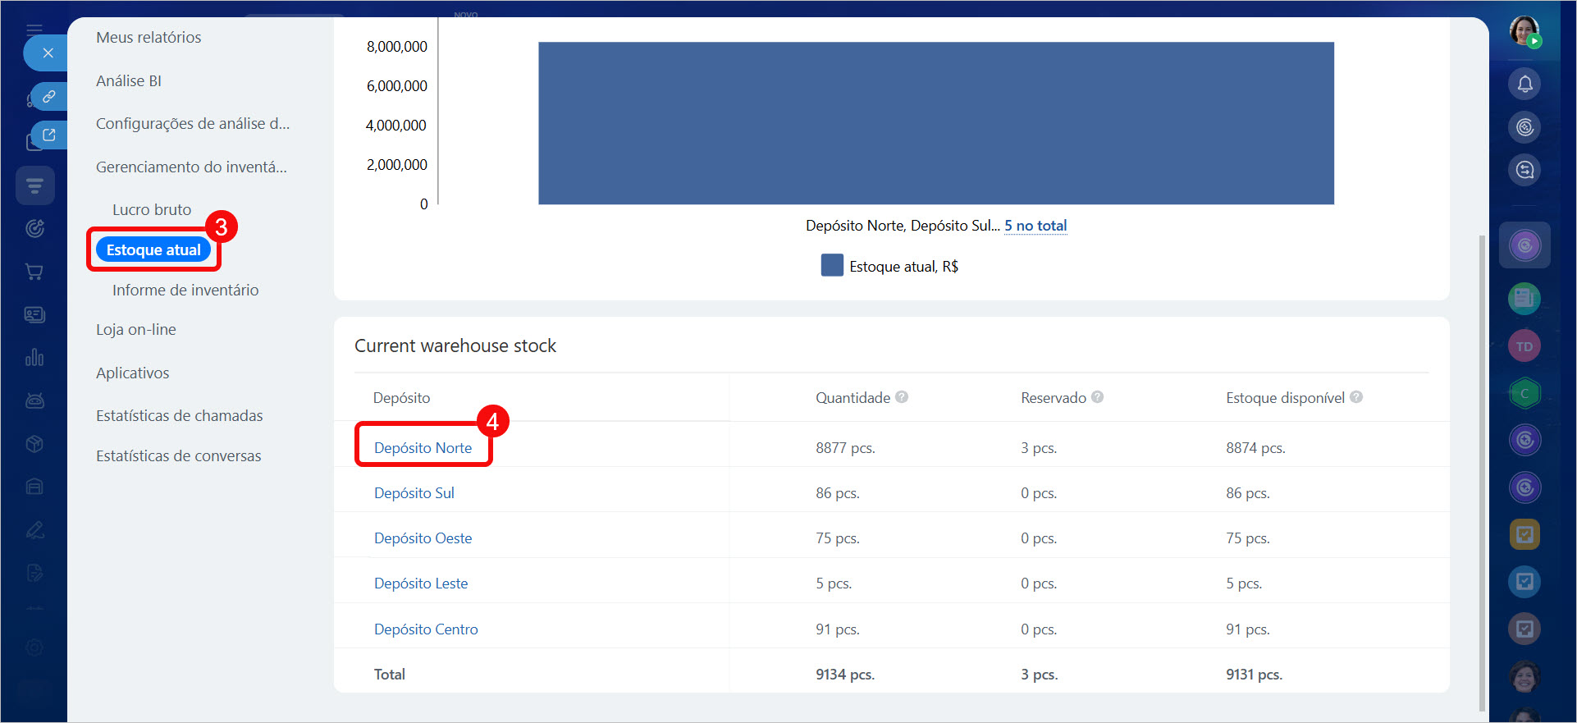Open Depósito Norte details
The image size is (1577, 723).
click(423, 448)
